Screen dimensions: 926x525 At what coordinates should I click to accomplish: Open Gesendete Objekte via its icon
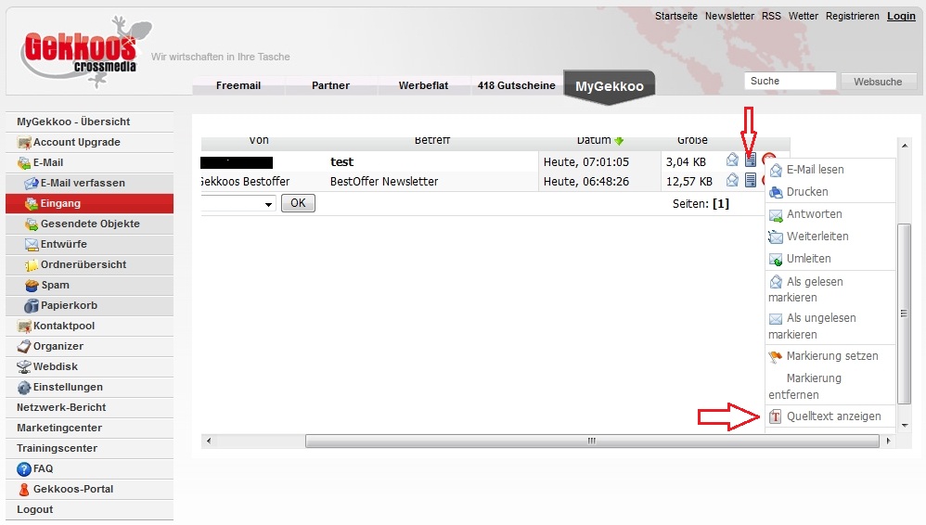32,224
